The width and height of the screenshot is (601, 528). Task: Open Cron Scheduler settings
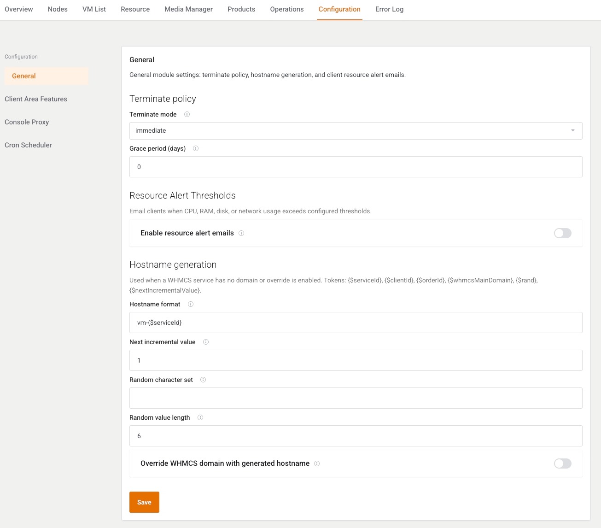28,145
